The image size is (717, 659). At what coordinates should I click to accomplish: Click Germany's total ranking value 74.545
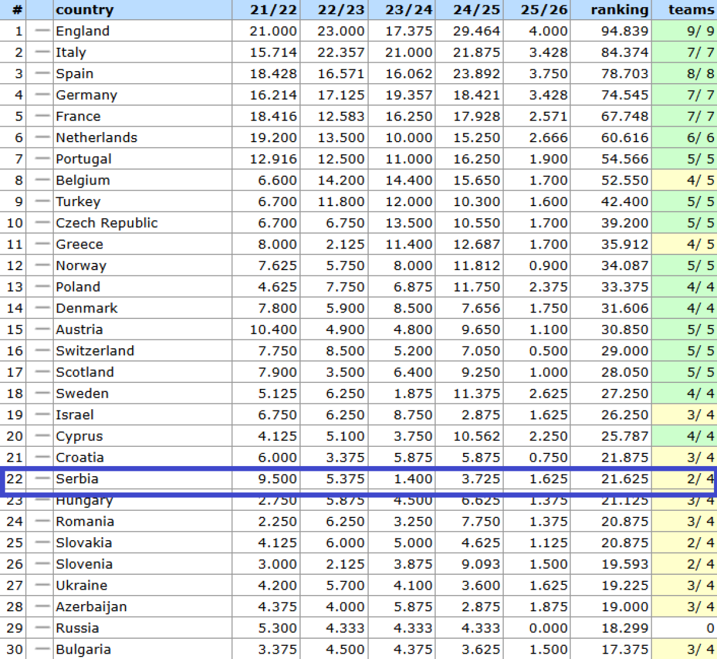624,95
